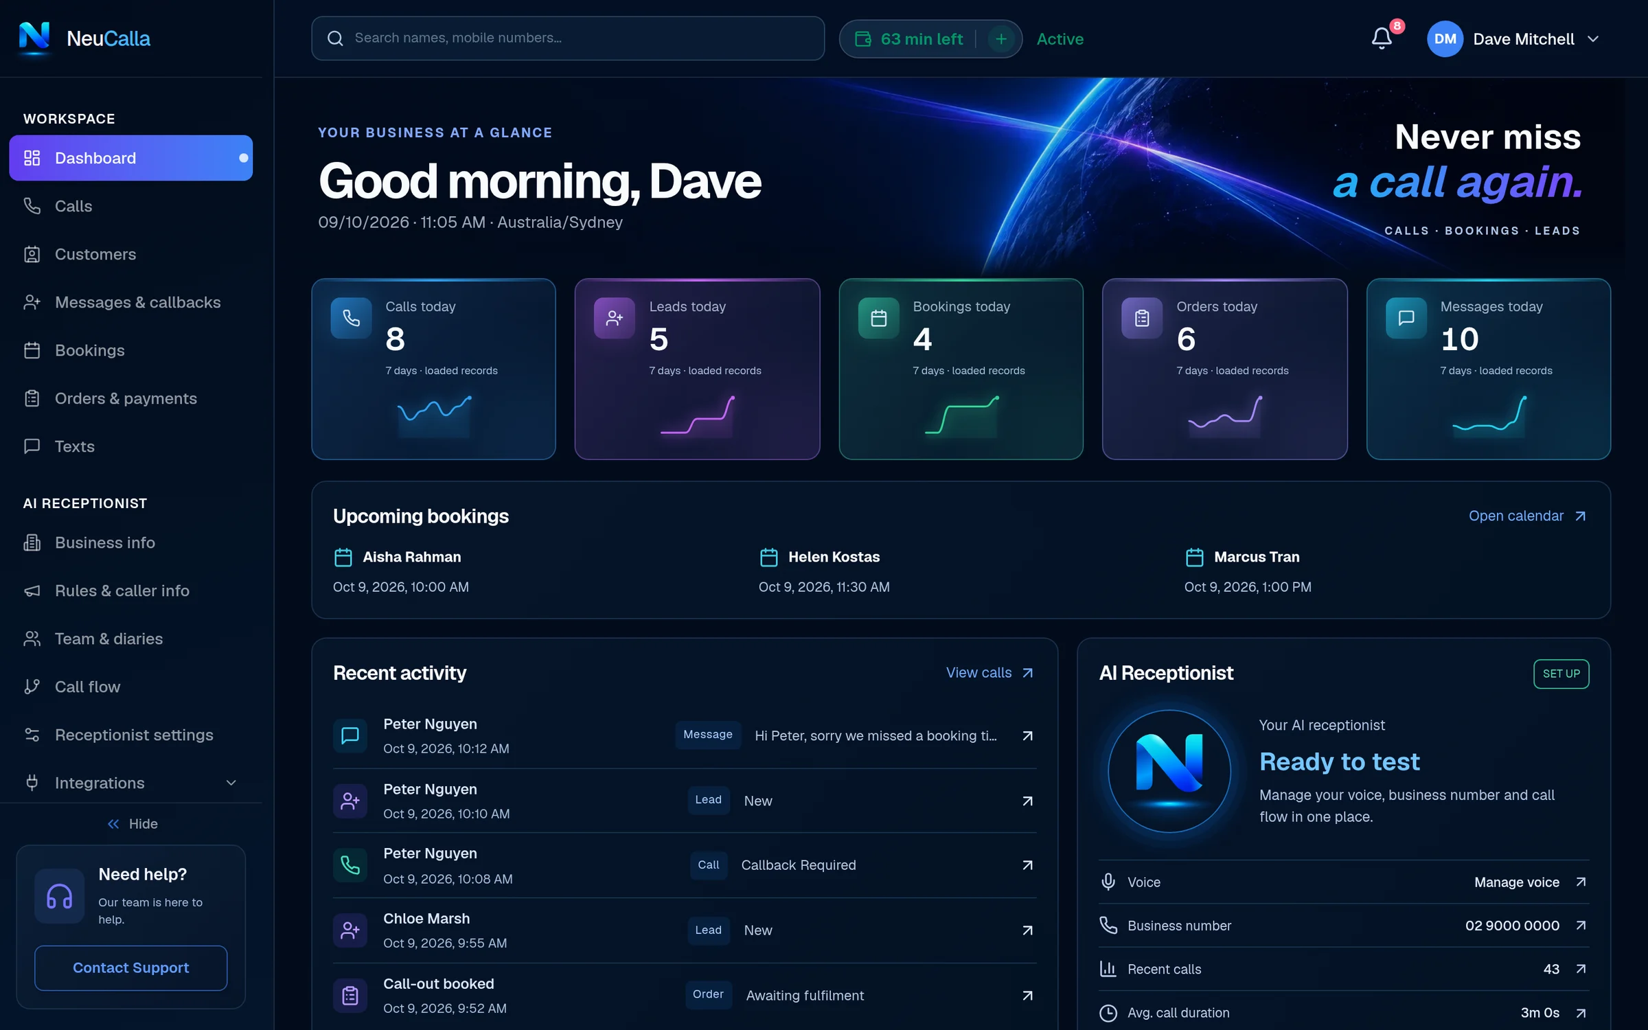Open Team & diaries
The height and width of the screenshot is (1030, 1648).
click(130, 639)
